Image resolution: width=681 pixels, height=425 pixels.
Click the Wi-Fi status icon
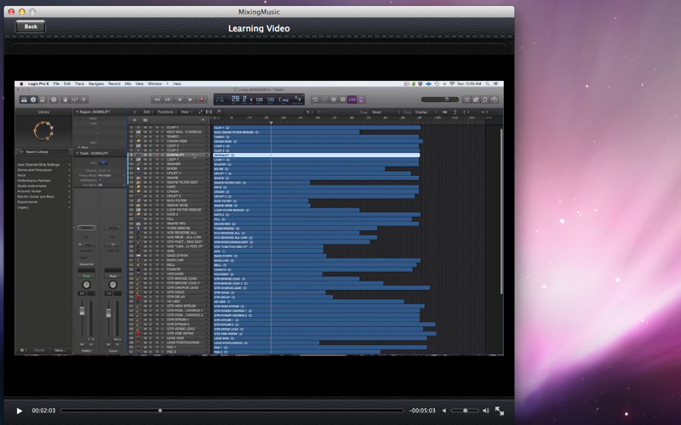tap(452, 83)
